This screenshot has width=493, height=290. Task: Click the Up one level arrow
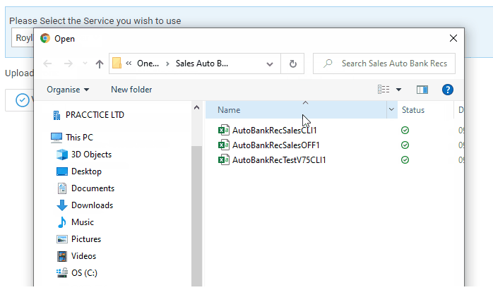[99, 64]
